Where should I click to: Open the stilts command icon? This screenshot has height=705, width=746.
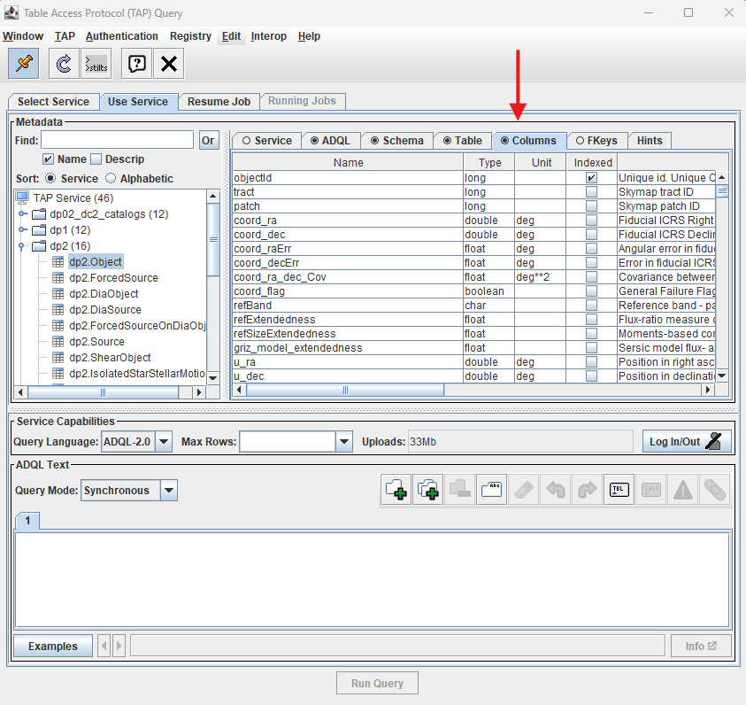click(96, 63)
